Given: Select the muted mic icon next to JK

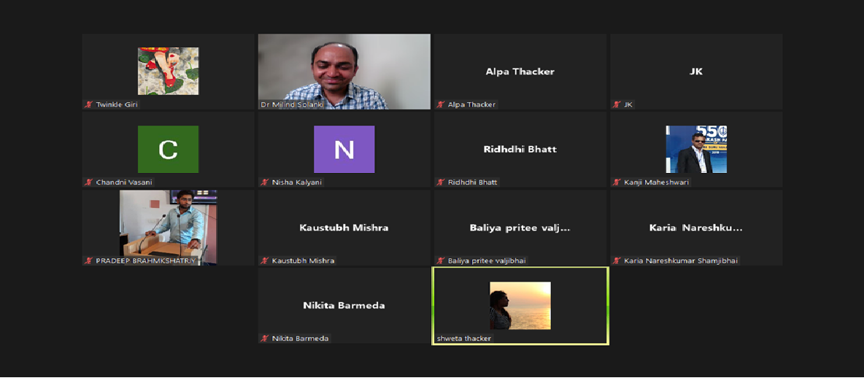Looking at the screenshot, I should [617, 104].
